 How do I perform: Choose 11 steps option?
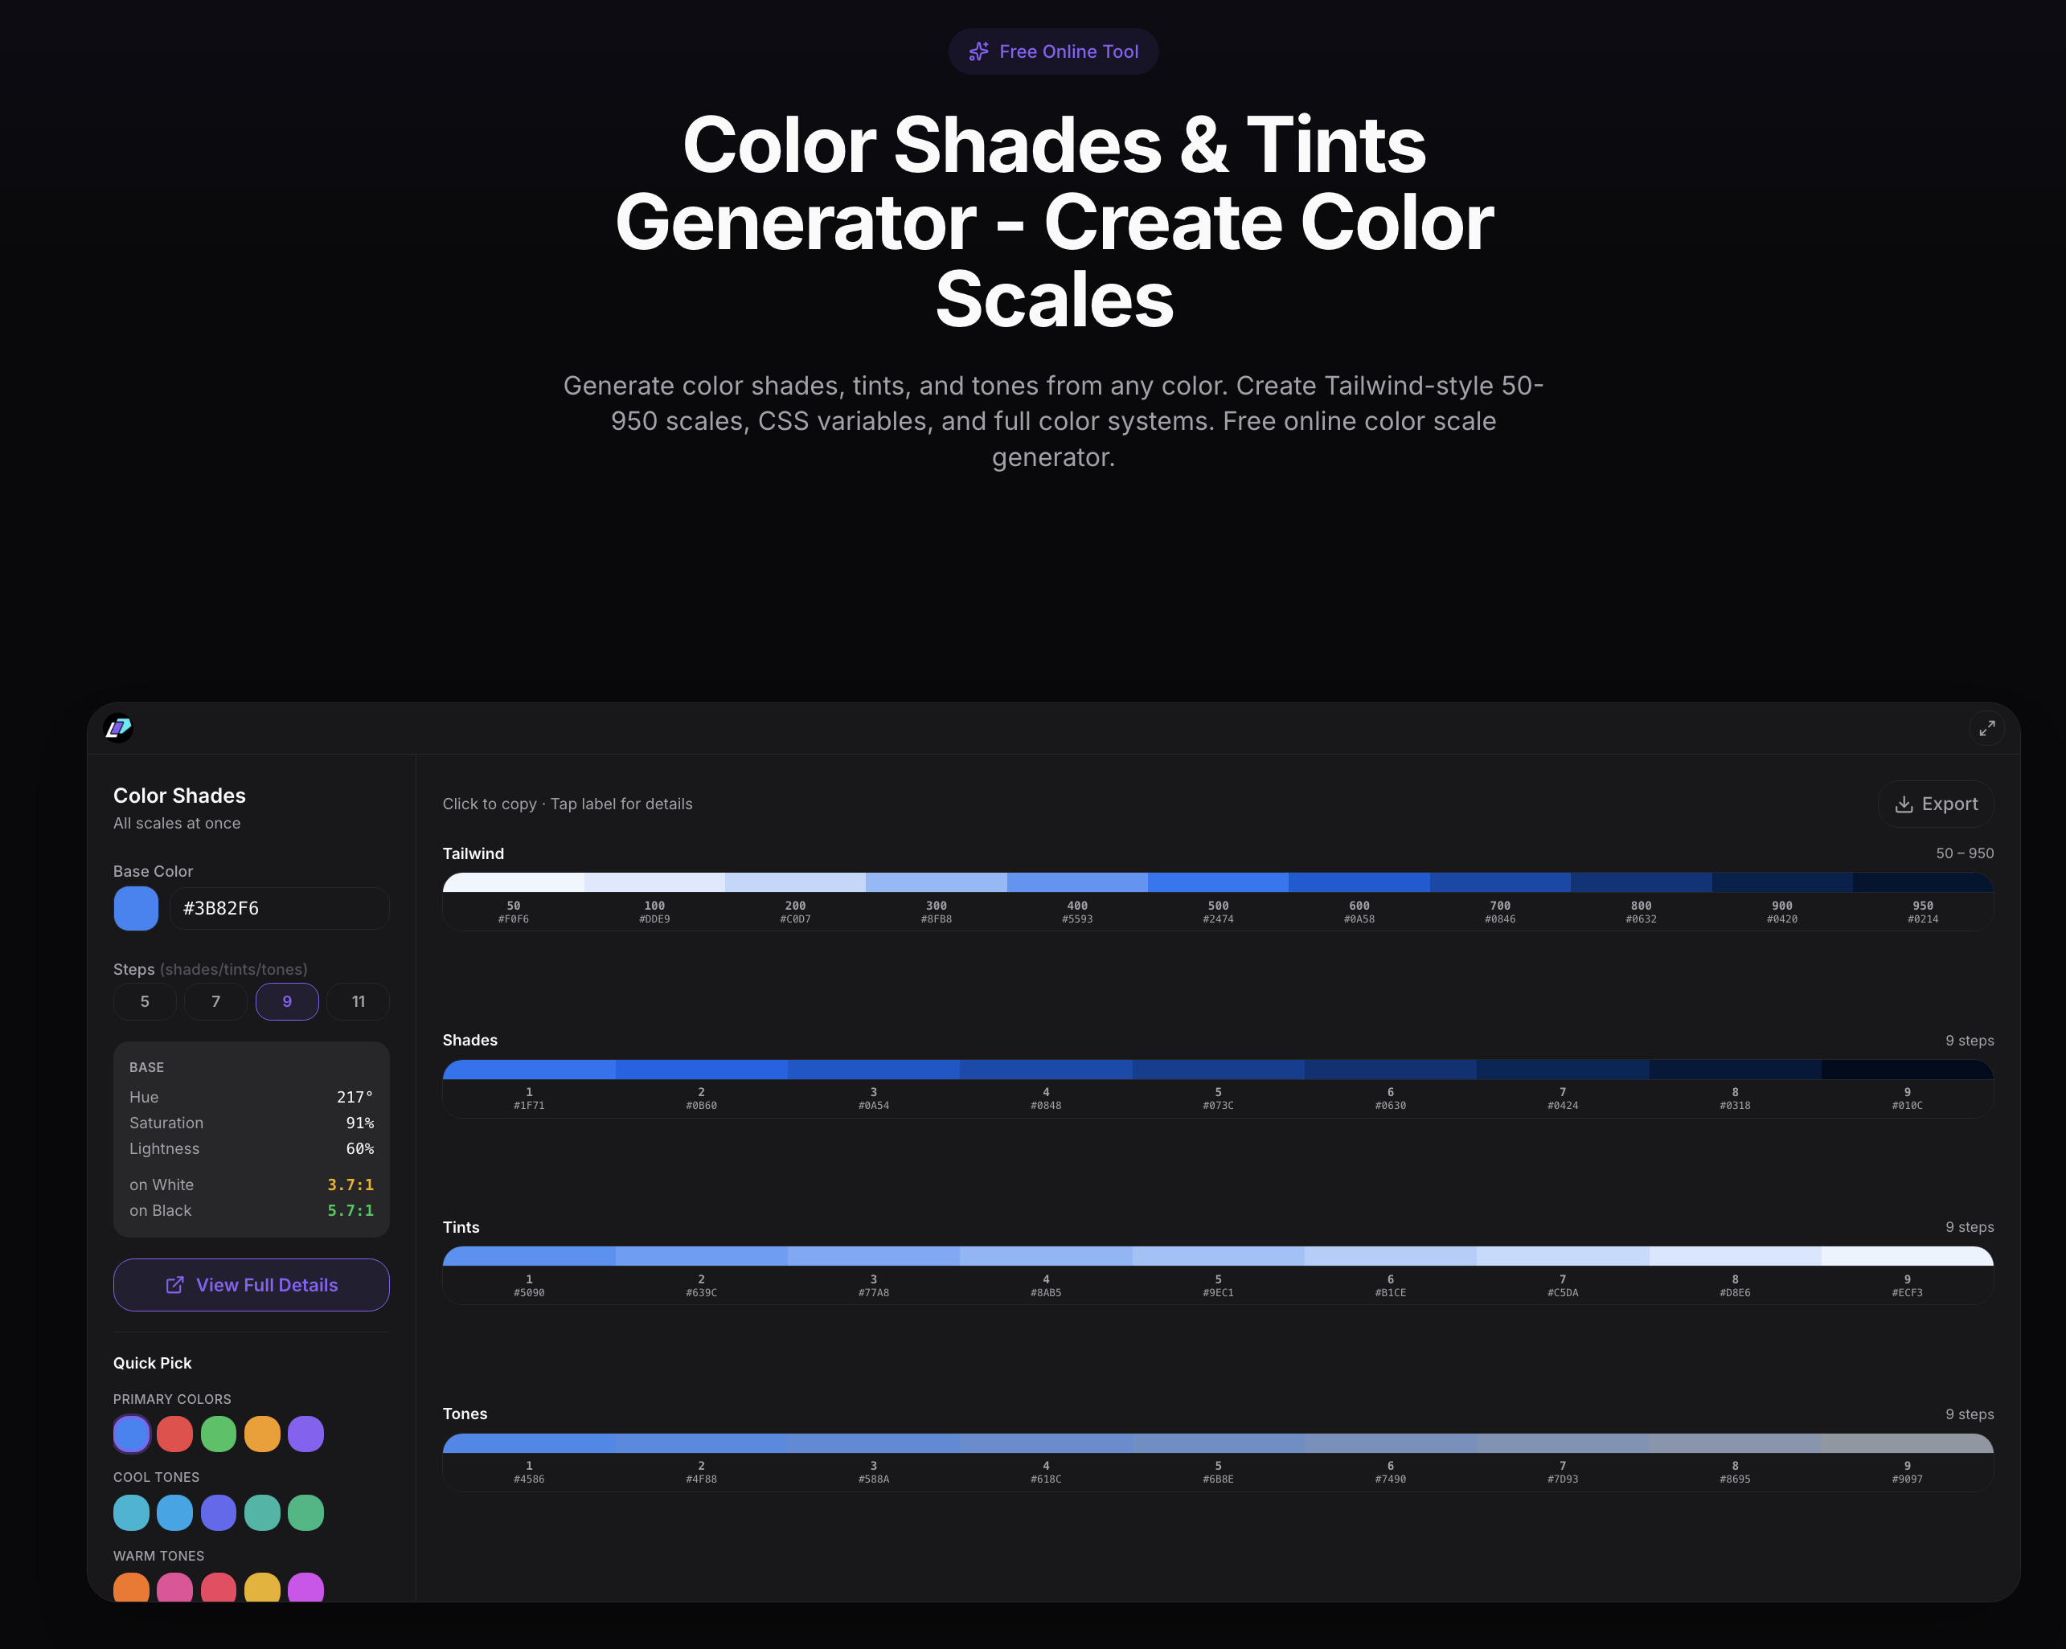pyautogui.click(x=359, y=1001)
